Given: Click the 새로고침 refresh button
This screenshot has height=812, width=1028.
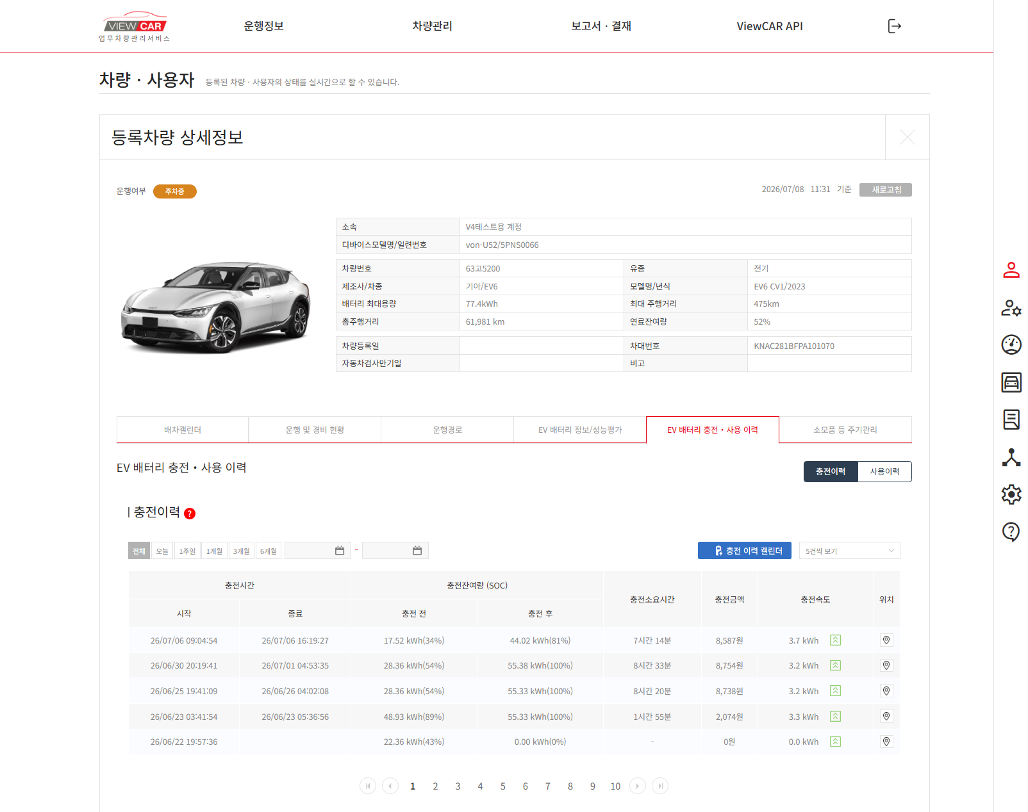Looking at the screenshot, I should click(886, 190).
